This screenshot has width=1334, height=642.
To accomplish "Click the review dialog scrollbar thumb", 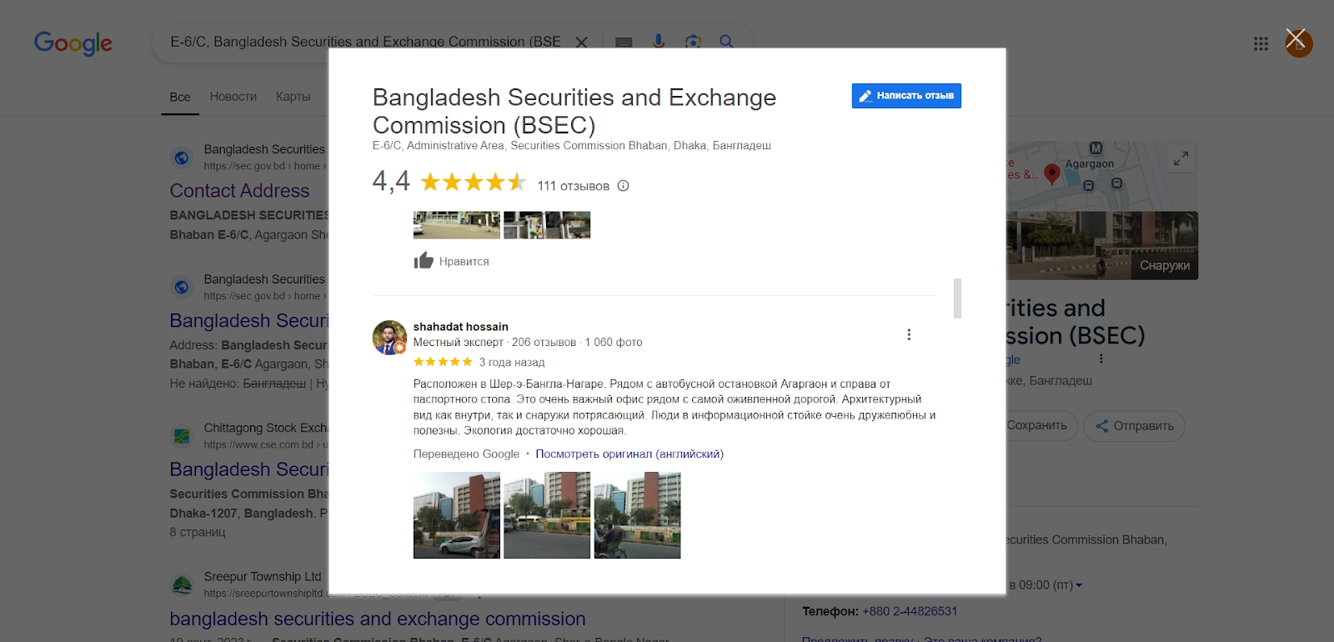I will [958, 298].
